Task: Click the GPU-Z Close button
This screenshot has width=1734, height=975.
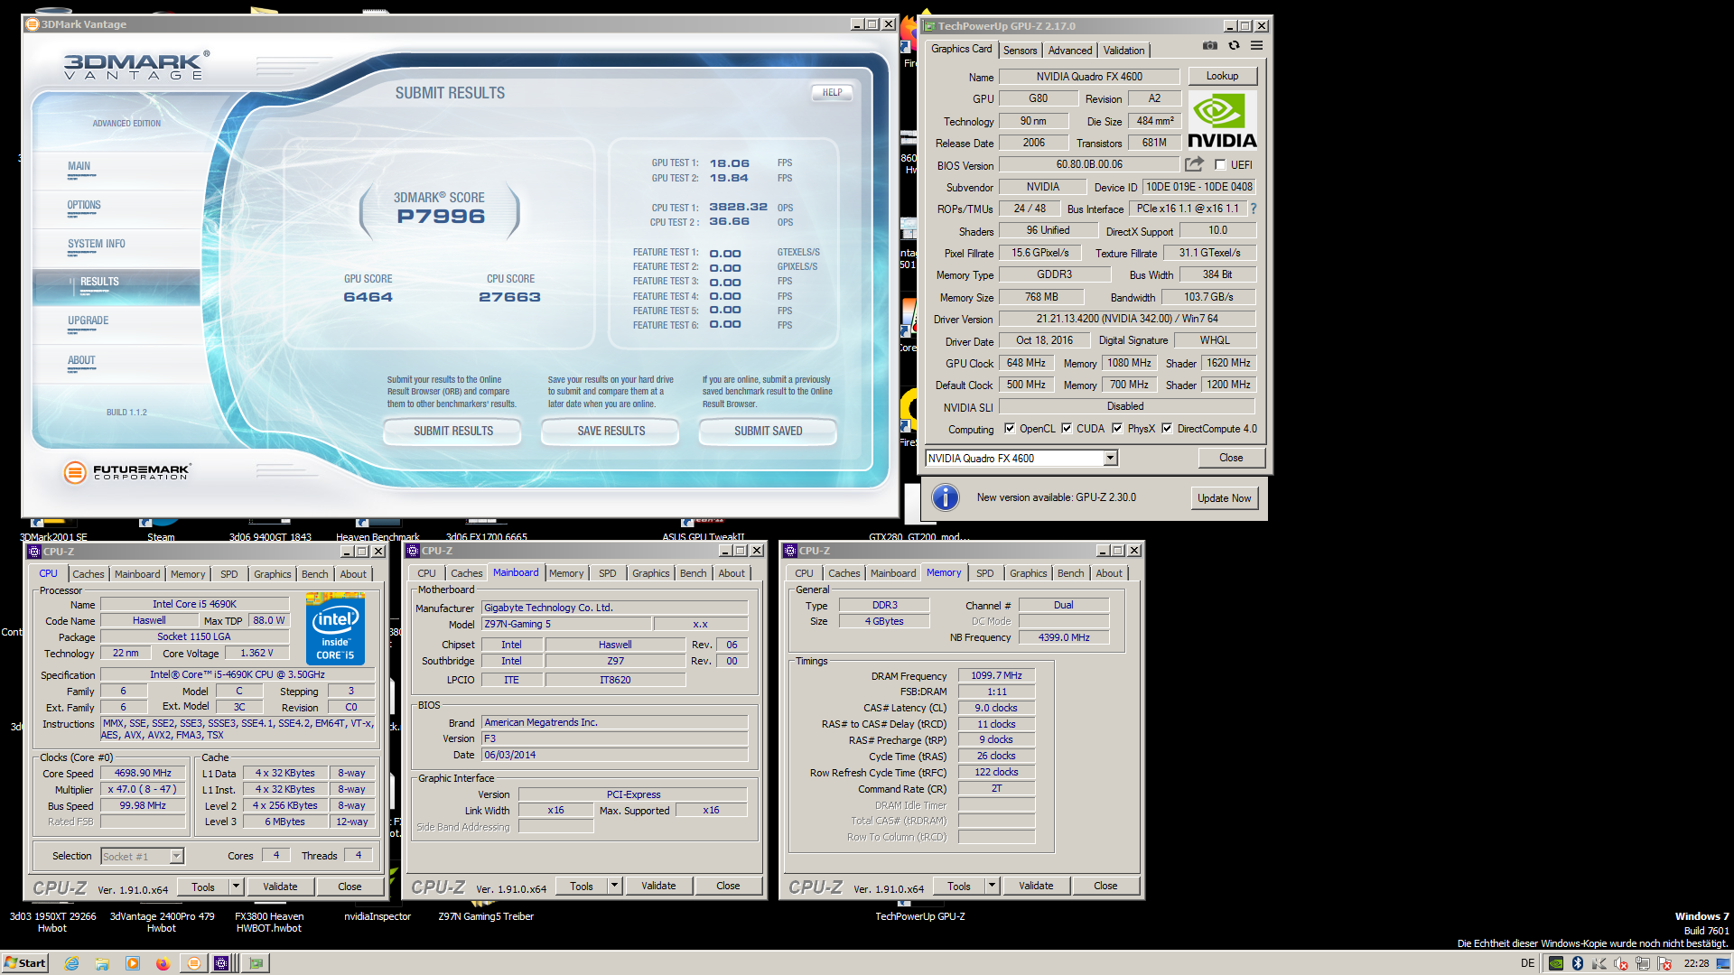Action: 1231,458
